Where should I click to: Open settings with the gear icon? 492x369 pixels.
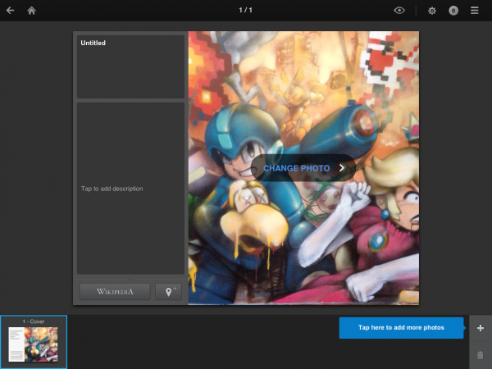432,11
